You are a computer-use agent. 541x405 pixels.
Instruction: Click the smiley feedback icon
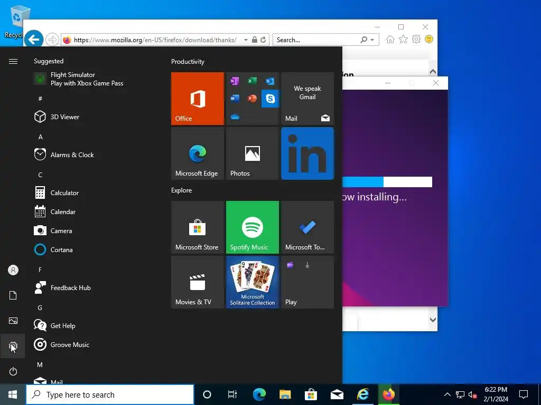click(x=429, y=39)
